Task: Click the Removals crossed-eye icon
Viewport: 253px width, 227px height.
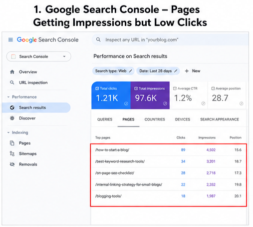Action: [12, 164]
